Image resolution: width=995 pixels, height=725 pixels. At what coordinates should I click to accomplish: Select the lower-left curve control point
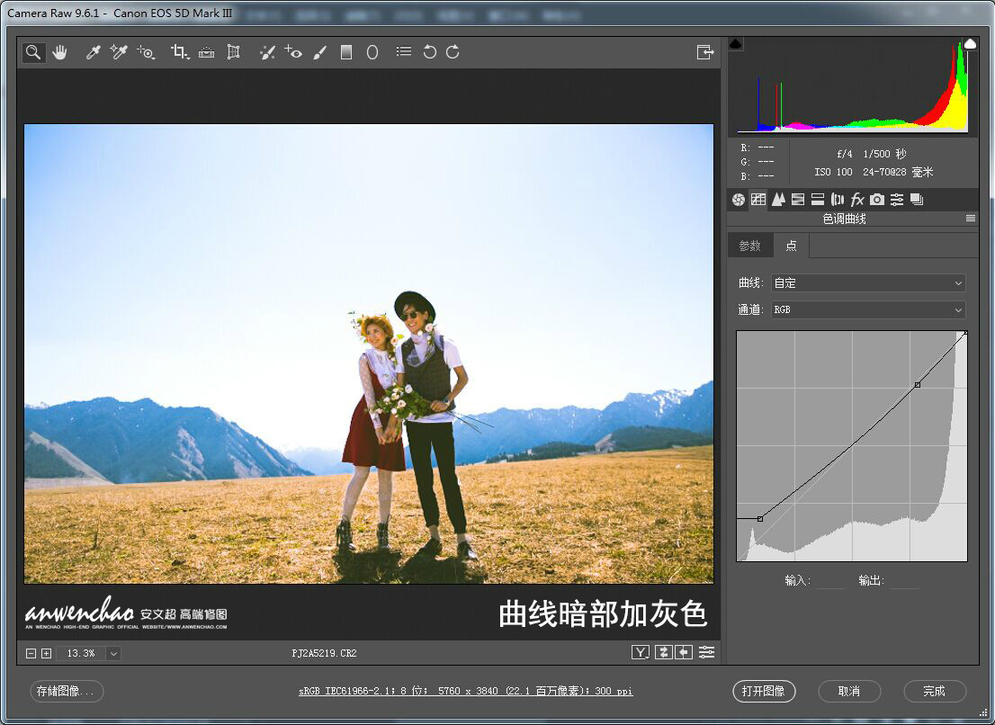point(760,519)
